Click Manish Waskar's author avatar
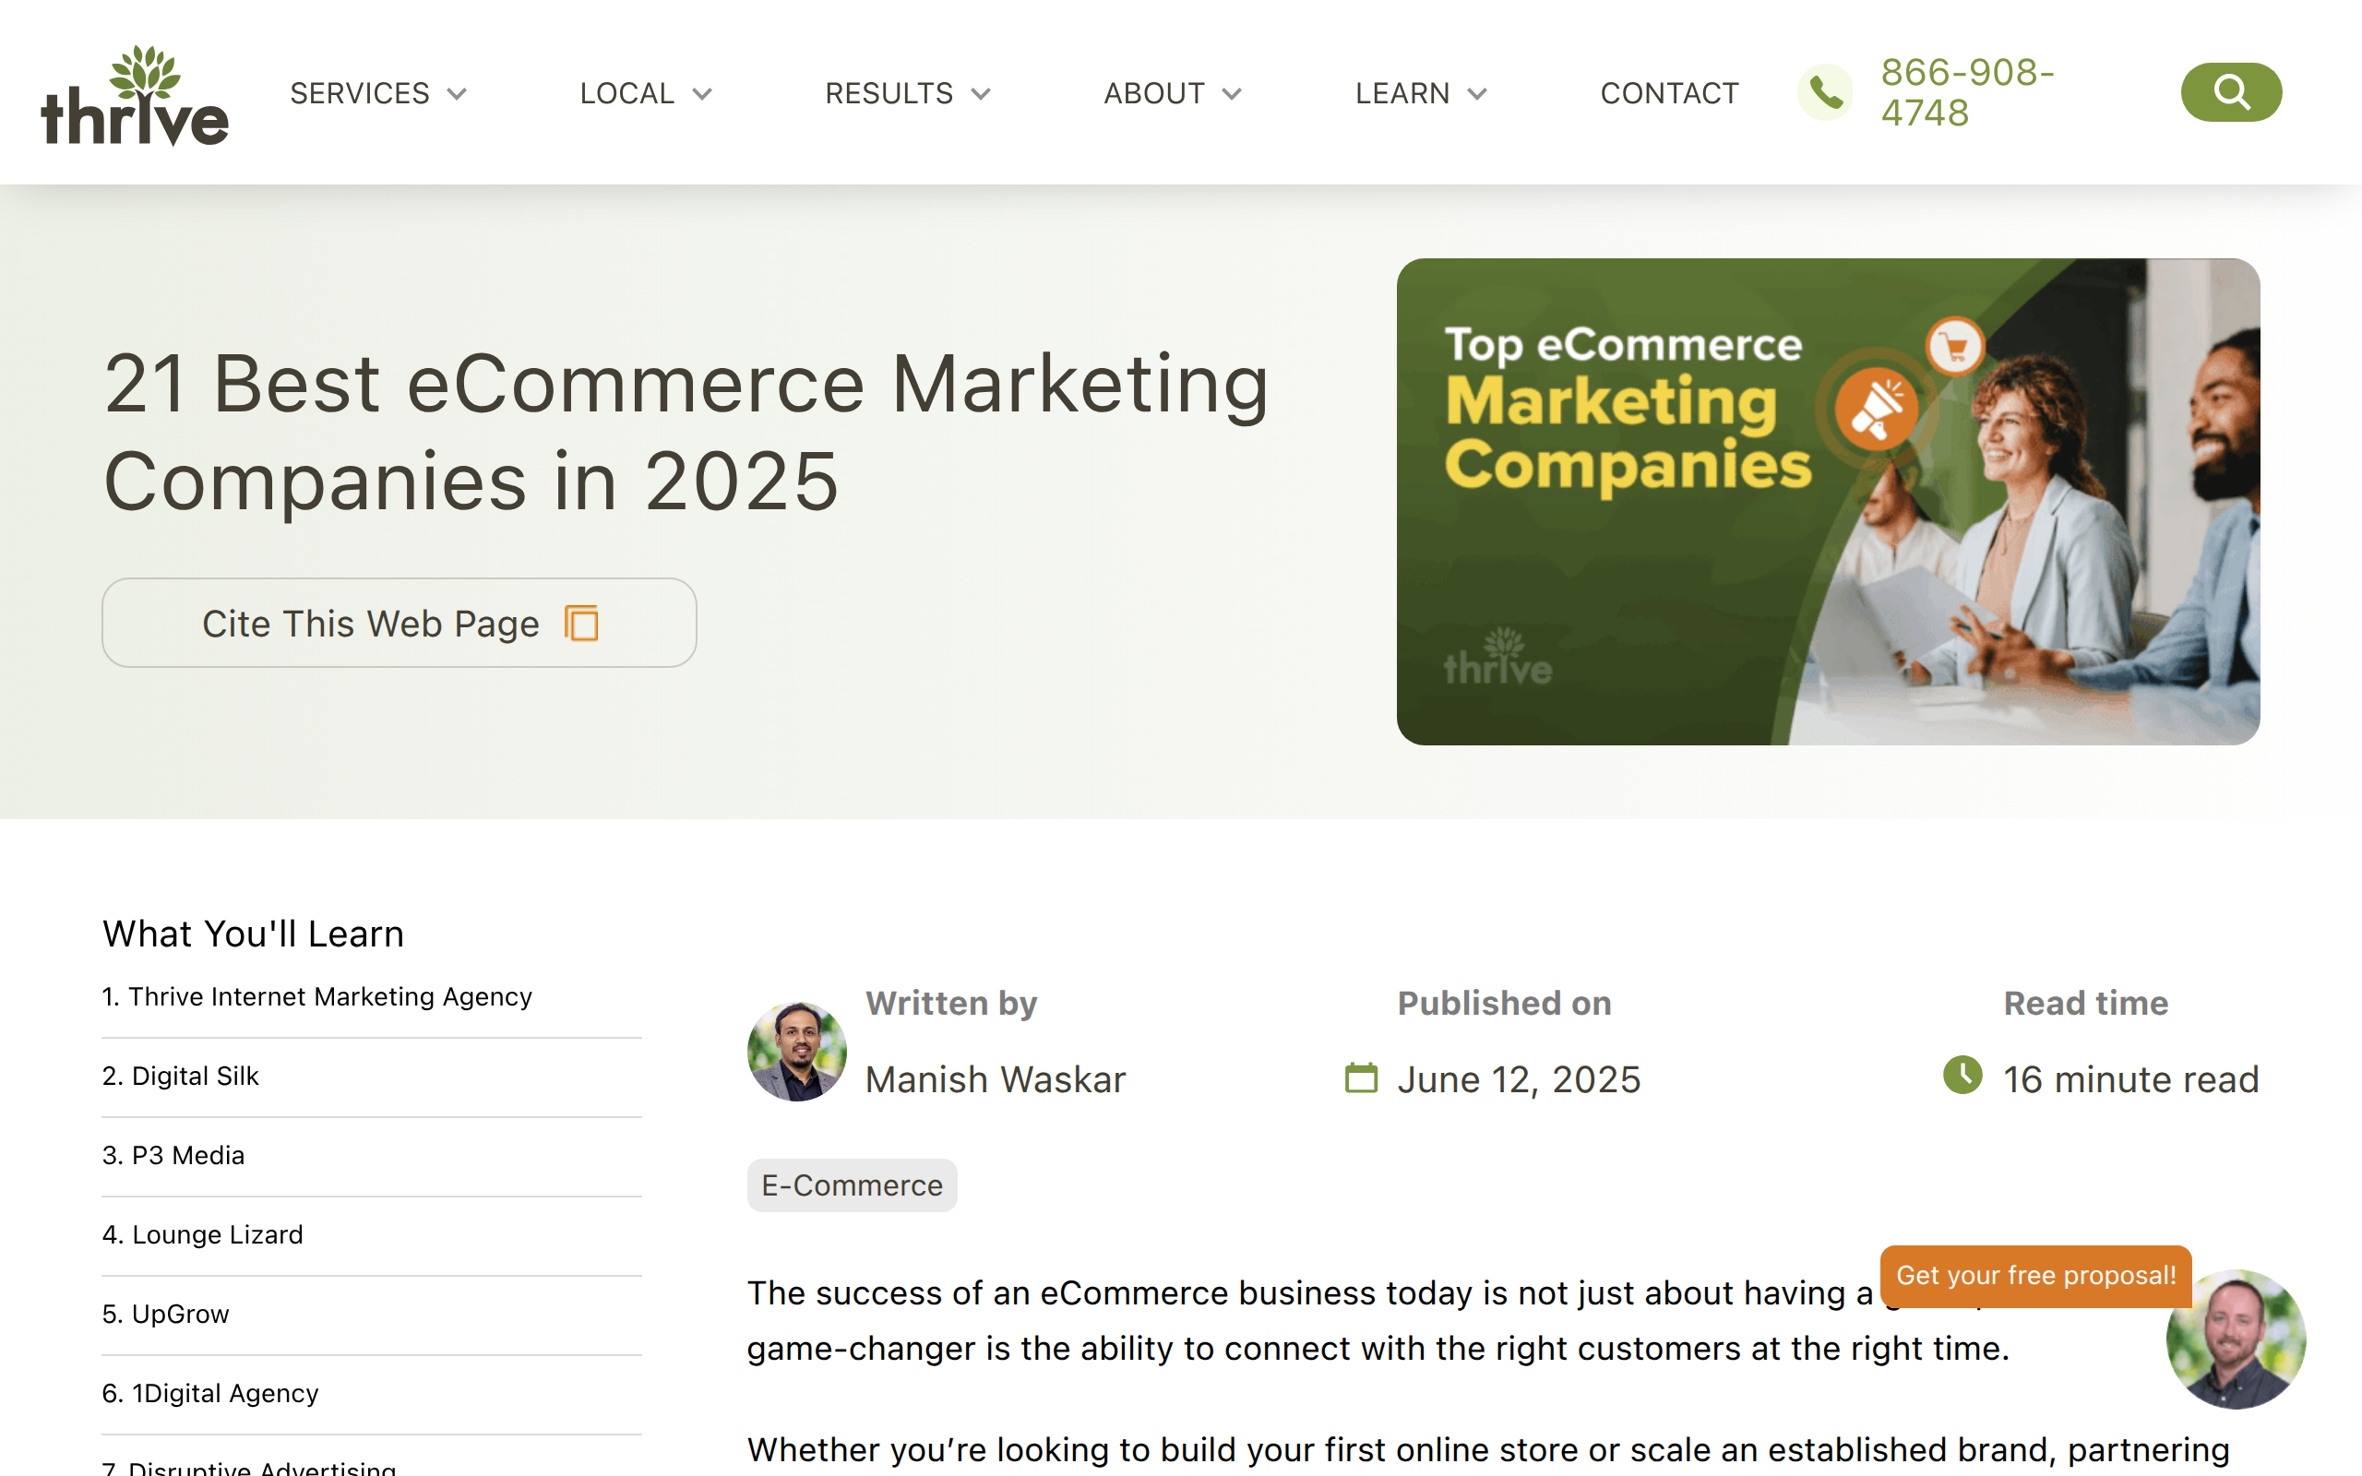Screen dimensions: 2362x1476 (796, 1052)
